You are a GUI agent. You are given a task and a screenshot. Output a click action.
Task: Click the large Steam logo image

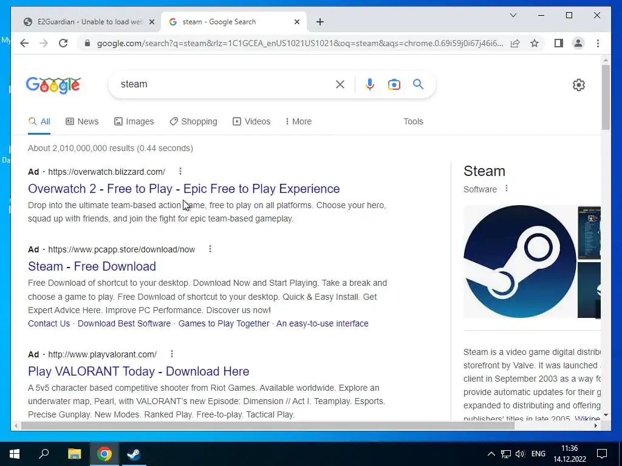click(520, 262)
